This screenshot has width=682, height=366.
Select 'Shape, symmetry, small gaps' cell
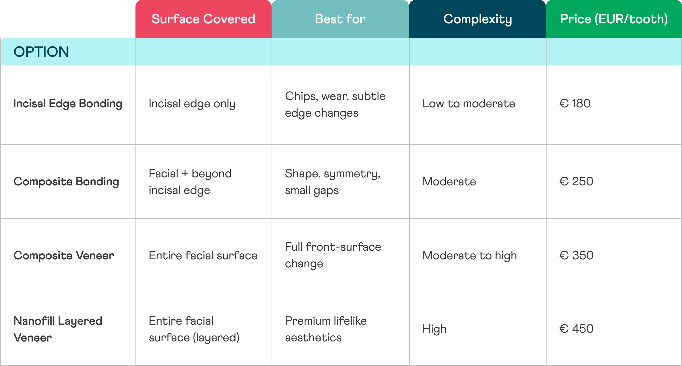click(x=332, y=182)
